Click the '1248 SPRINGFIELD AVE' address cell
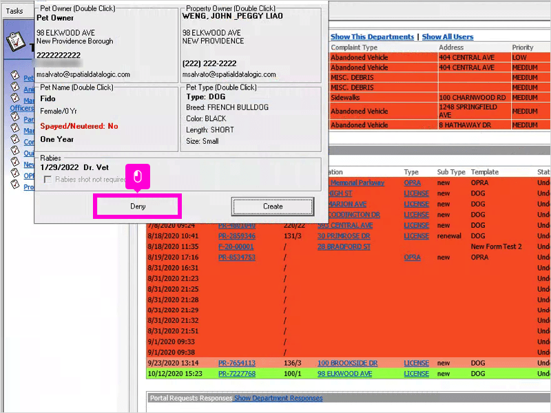This screenshot has width=551, height=413. click(474, 111)
